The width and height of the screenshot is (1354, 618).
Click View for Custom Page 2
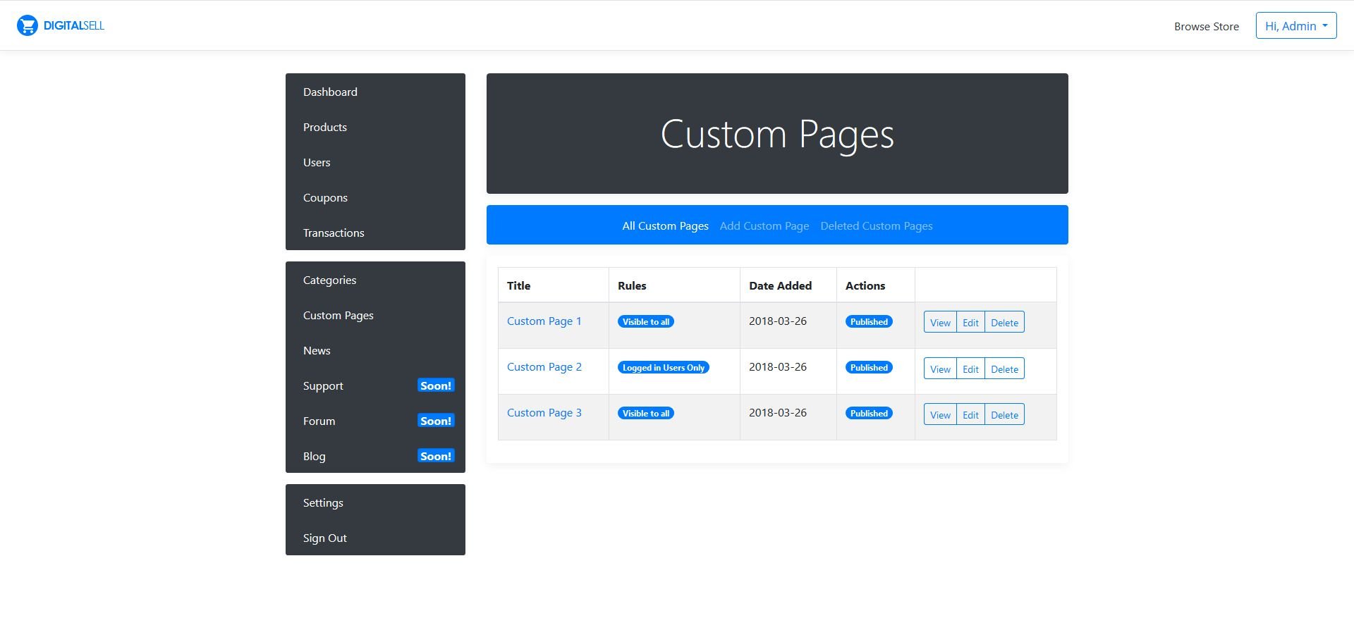(940, 369)
